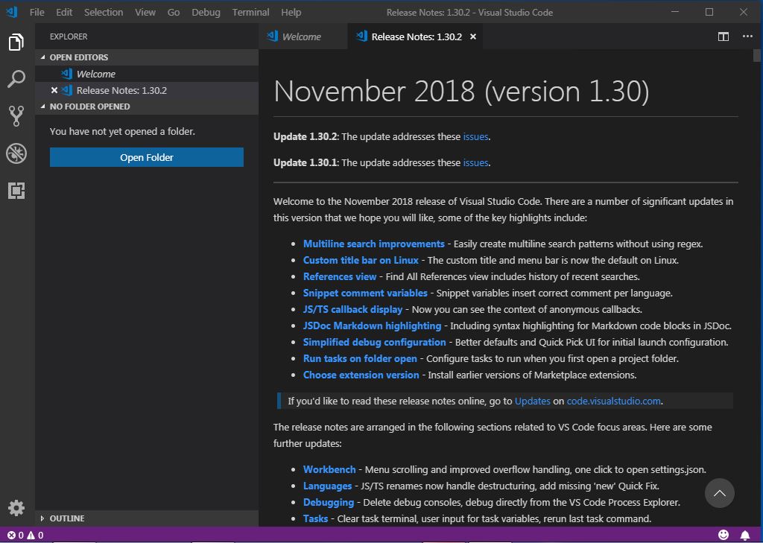The height and width of the screenshot is (543, 763).
Task: Open the Search view
Action: coord(16,79)
